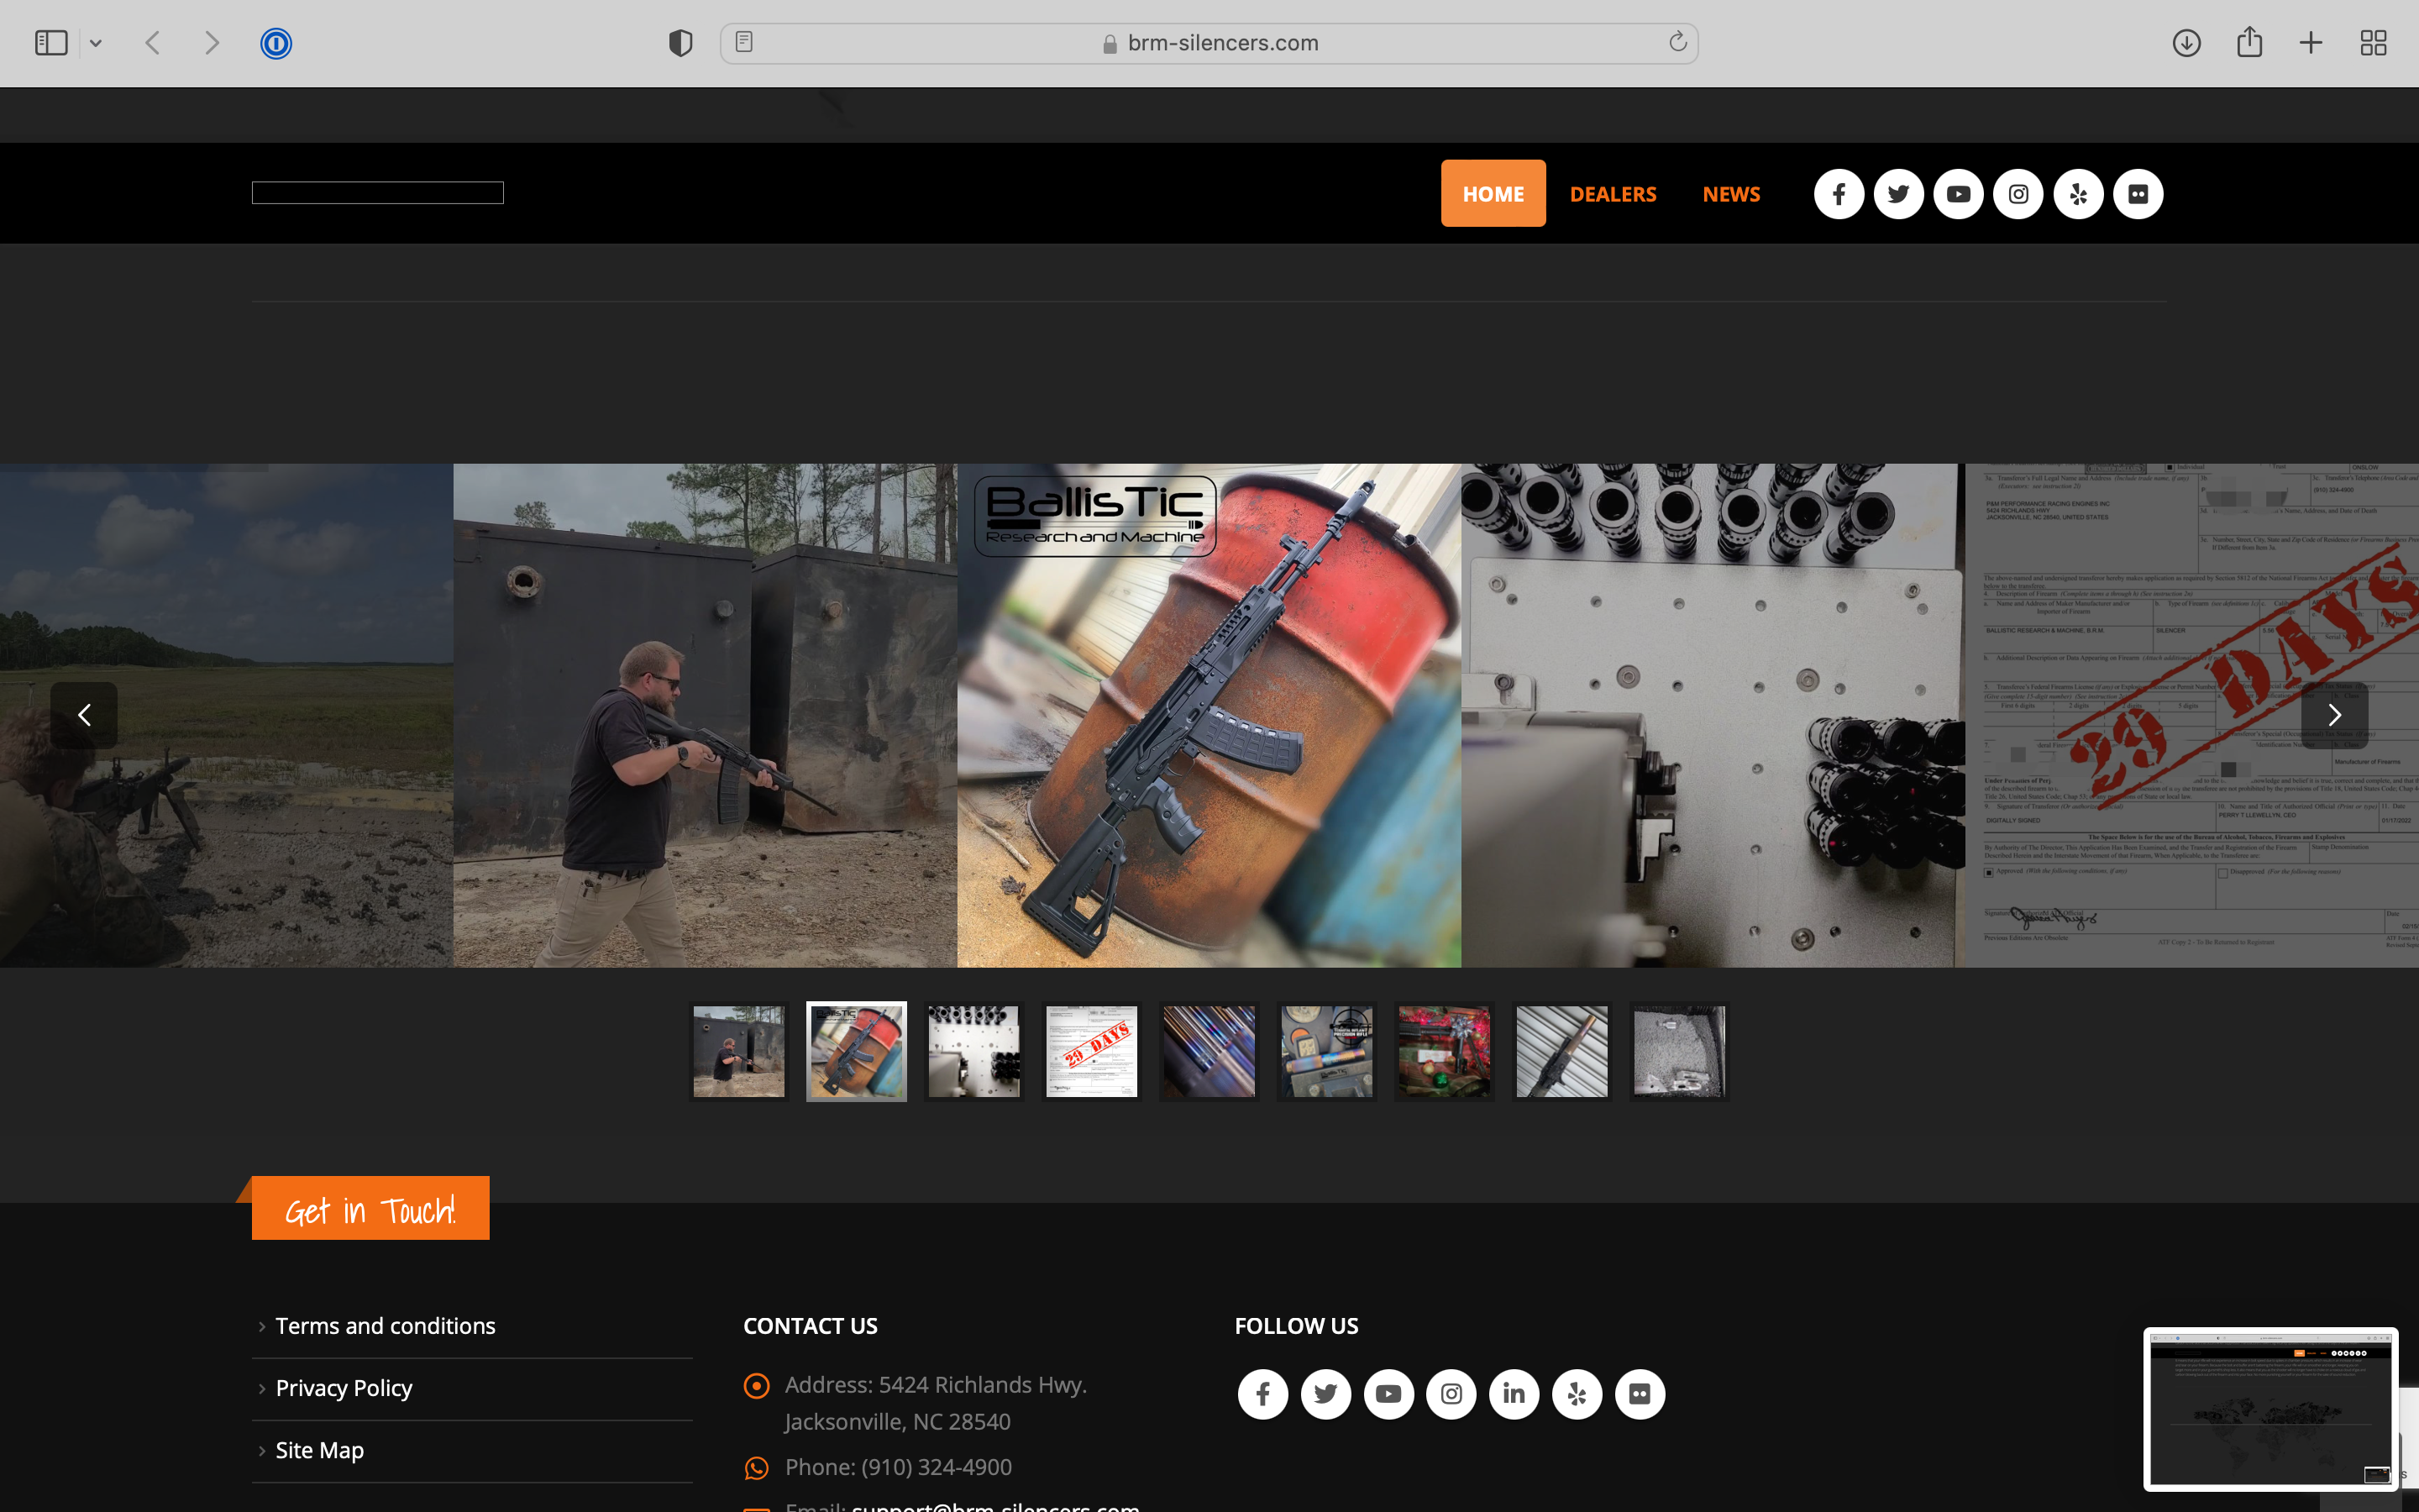
Task: Show the previous carousel slide
Action: pyautogui.click(x=84, y=715)
